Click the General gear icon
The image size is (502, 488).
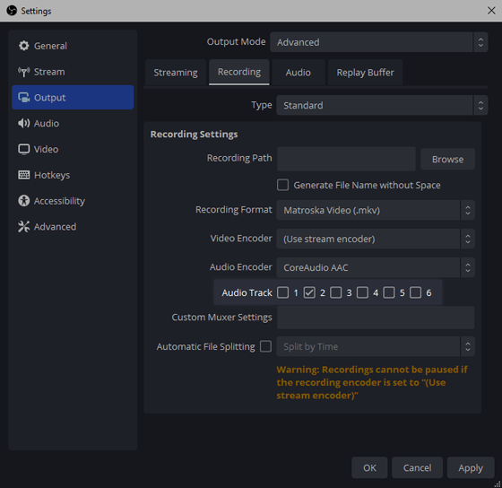tap(23, 46)
